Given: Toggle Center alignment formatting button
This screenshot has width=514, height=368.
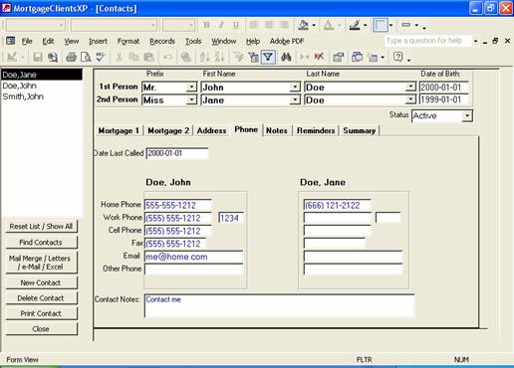Looking at the screenshot, I should click(269, 25).
